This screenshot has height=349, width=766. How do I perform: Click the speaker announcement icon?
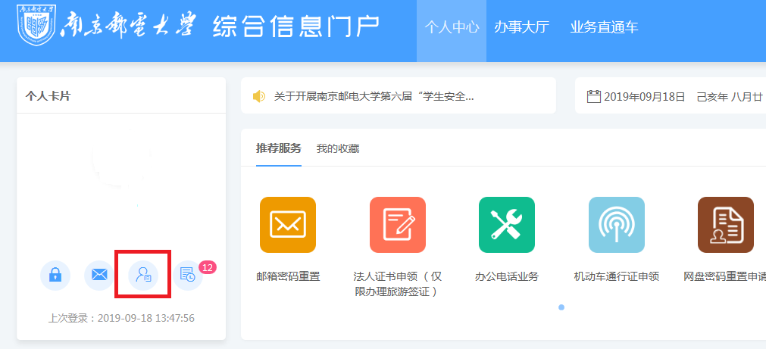(259, 96)
